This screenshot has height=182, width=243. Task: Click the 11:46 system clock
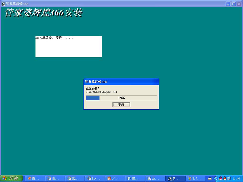236,179
